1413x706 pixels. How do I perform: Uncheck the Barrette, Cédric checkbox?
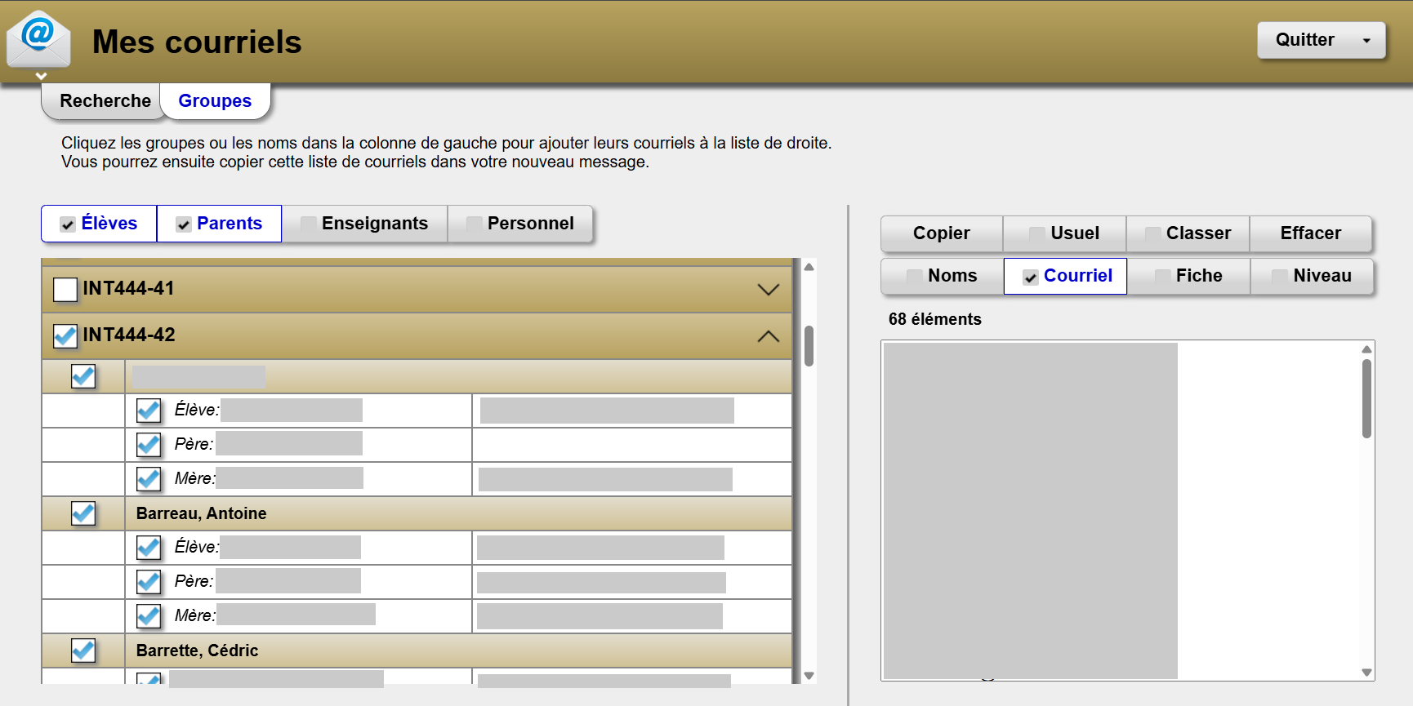coord(83,650)
